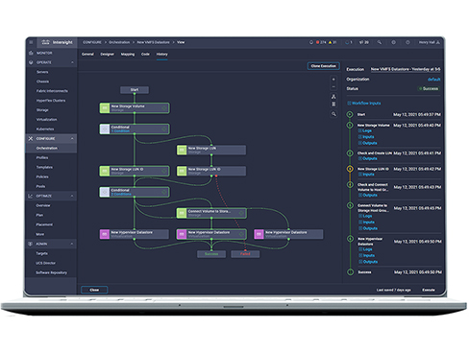This screenshot has width=469, height=351.
Task: Expand Outputs under Check and Create LUN
Action: 367,158
